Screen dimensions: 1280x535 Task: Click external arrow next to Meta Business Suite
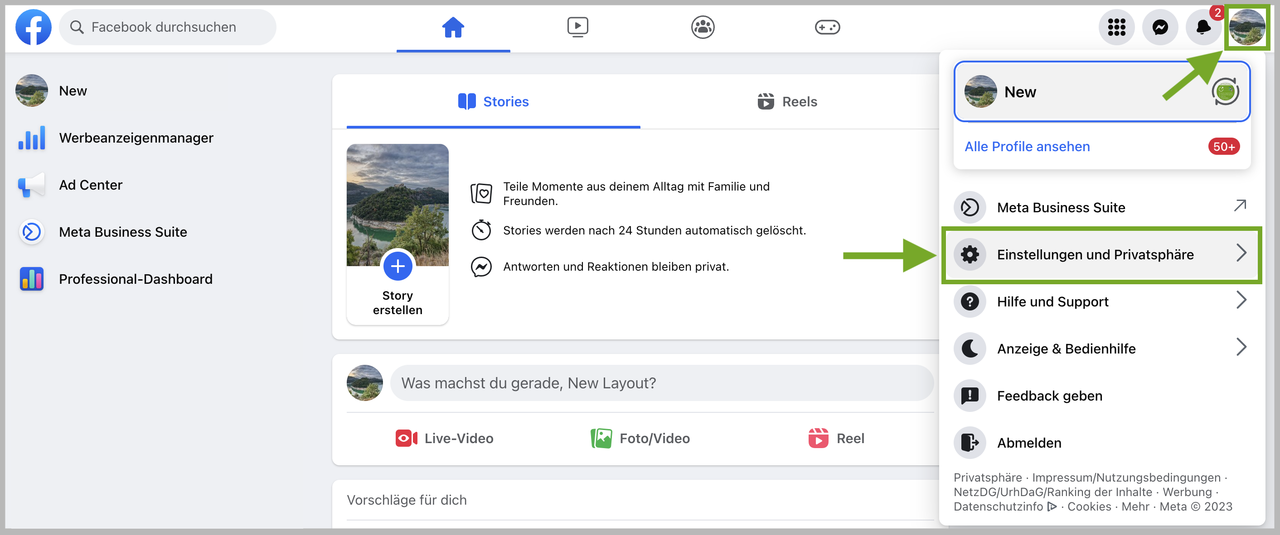[x=1240, y=205]
